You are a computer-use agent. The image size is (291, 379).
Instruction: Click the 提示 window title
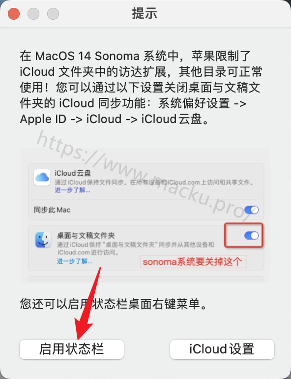tap(145, 13)
